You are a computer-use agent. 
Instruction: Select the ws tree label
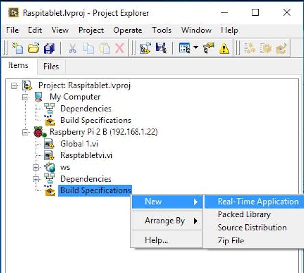tap(65, 167)
